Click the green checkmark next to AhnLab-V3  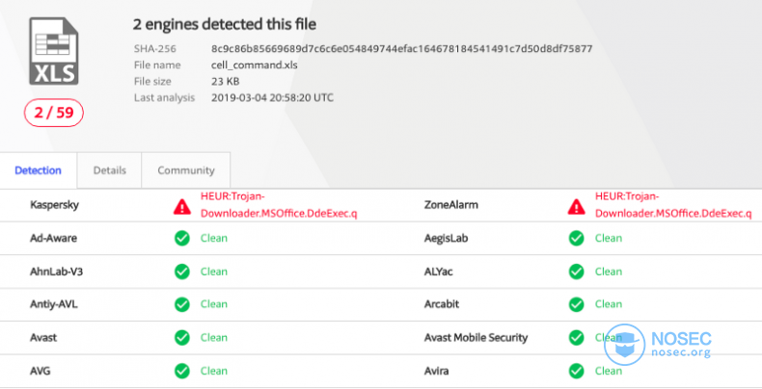point(182,272)
